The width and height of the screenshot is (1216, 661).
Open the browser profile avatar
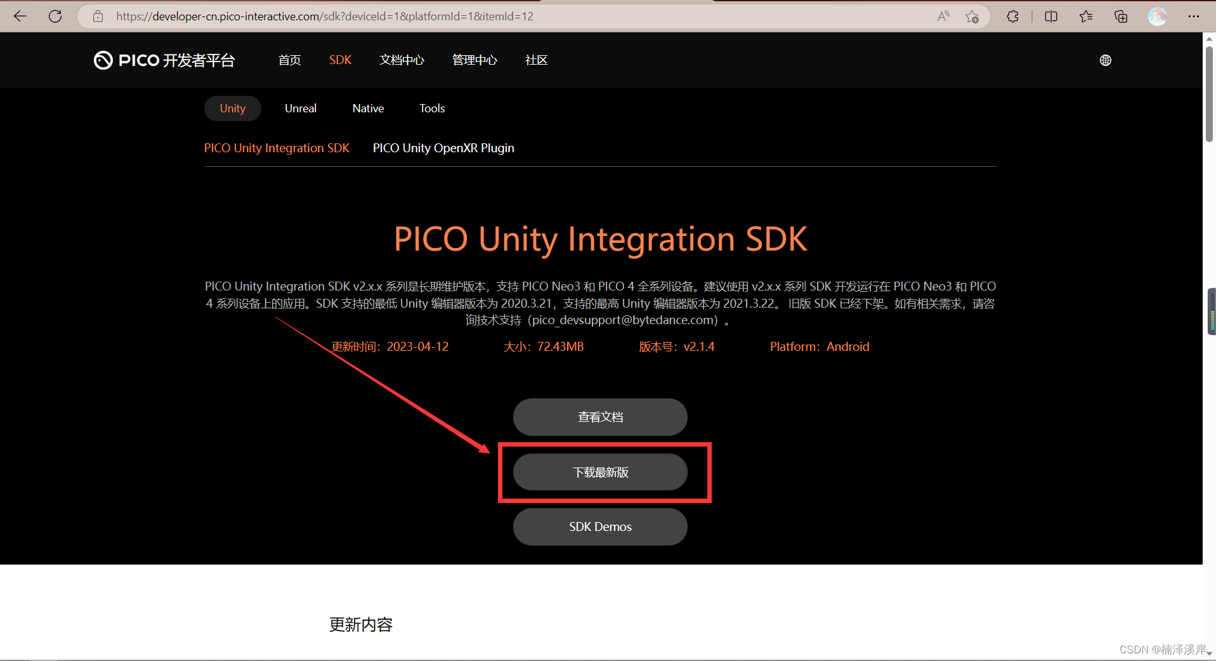click(1158, 16)
